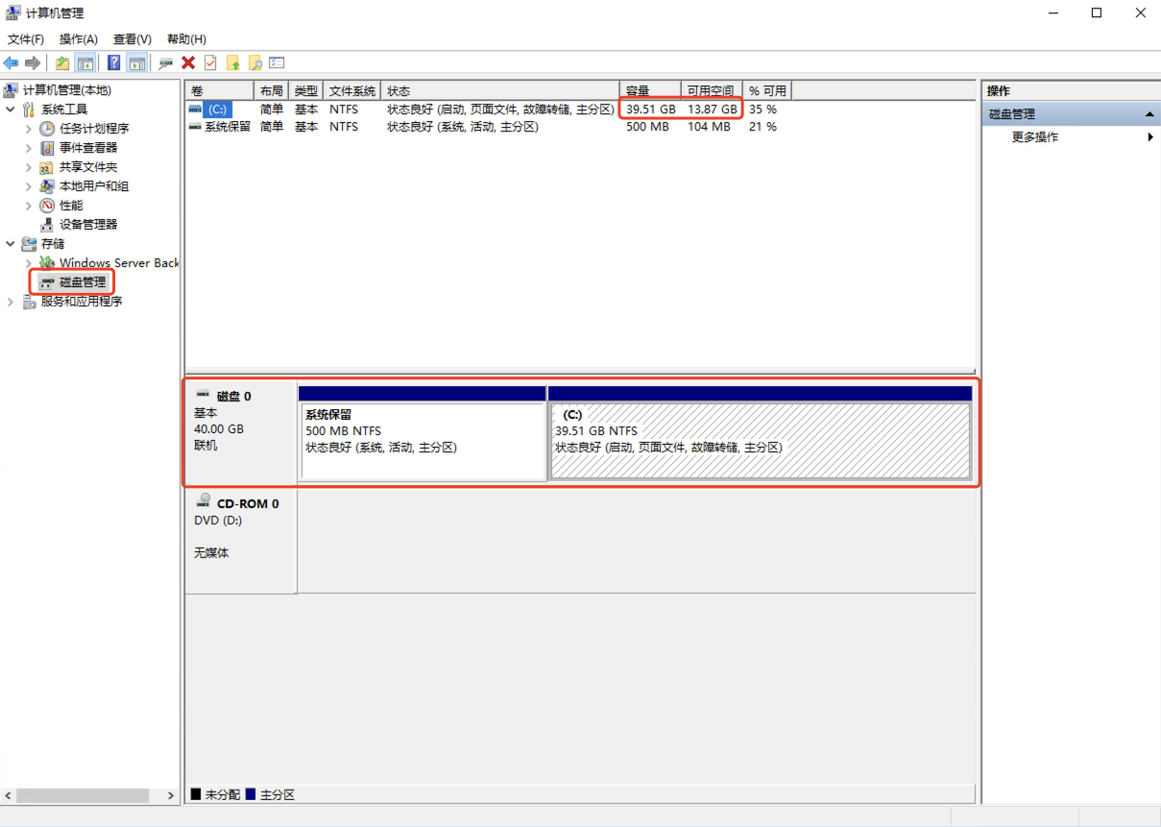Click the 104 MB free space cell
Image resolution: width=1161 pixels, height=827 pixels.
click(709, 127)
